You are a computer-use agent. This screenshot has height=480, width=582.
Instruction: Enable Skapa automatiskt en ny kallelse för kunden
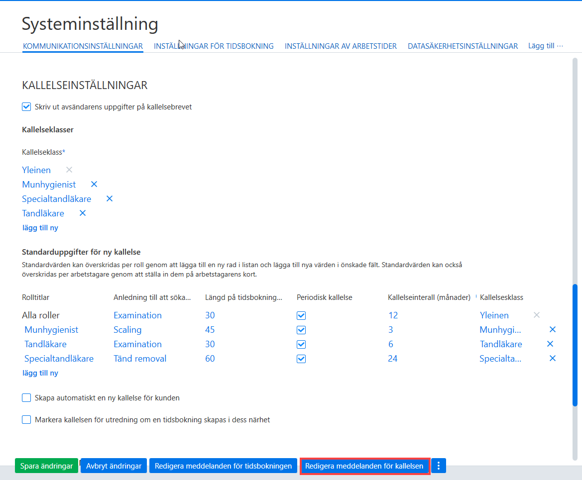point(26,398)
